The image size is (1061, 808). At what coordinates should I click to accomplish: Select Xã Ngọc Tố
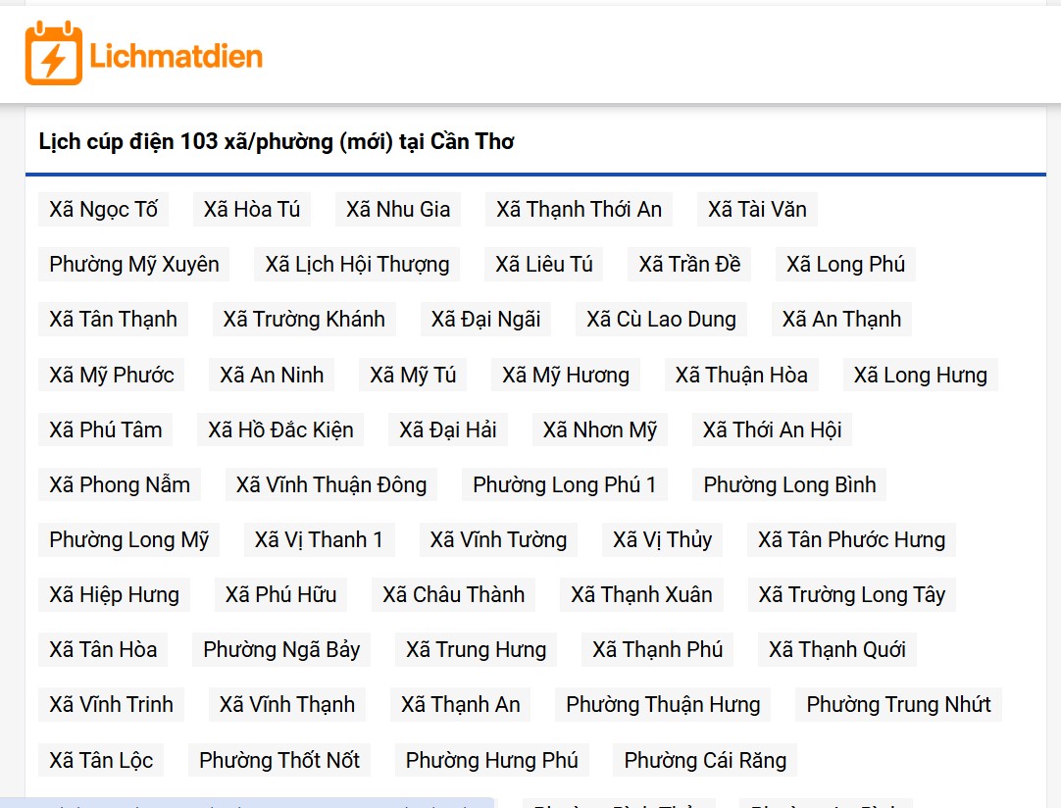coord(104,209)
